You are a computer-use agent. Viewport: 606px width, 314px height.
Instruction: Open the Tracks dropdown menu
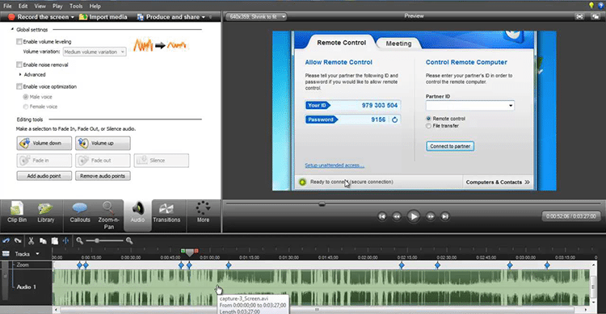37,253
